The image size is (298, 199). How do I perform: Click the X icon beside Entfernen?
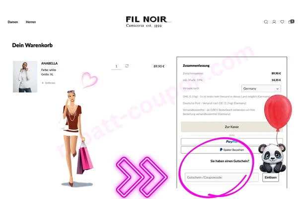tap(43, 83)
